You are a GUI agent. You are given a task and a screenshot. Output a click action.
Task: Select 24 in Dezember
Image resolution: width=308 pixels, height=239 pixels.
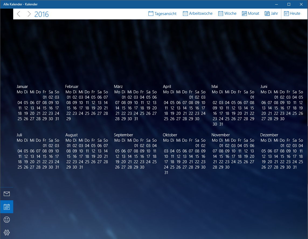point(295,162)
